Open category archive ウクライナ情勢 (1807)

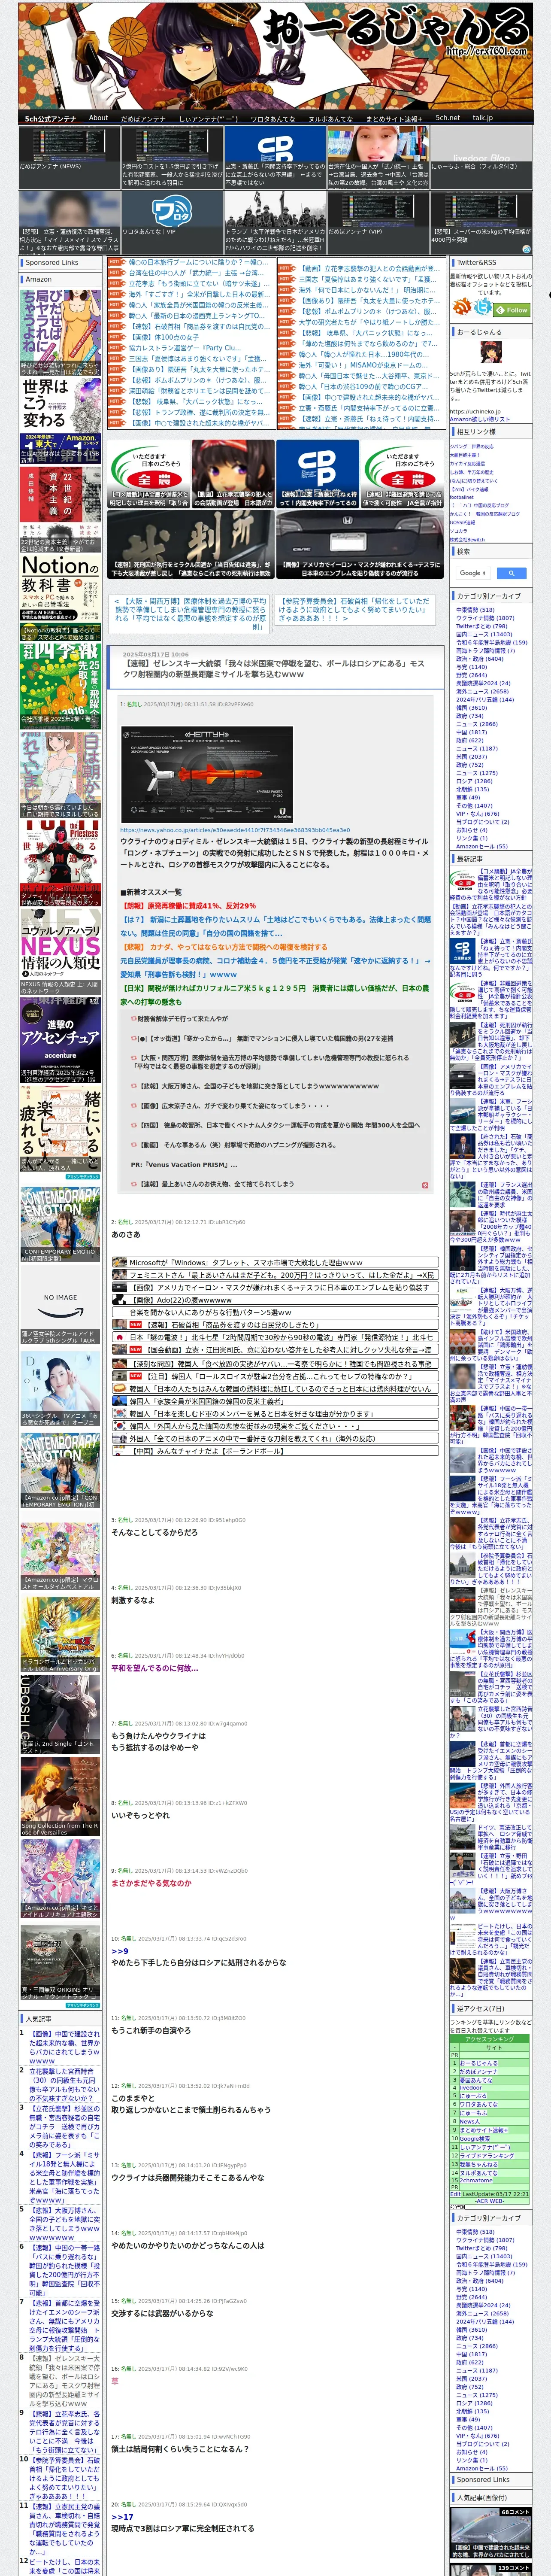pos(485,618)
